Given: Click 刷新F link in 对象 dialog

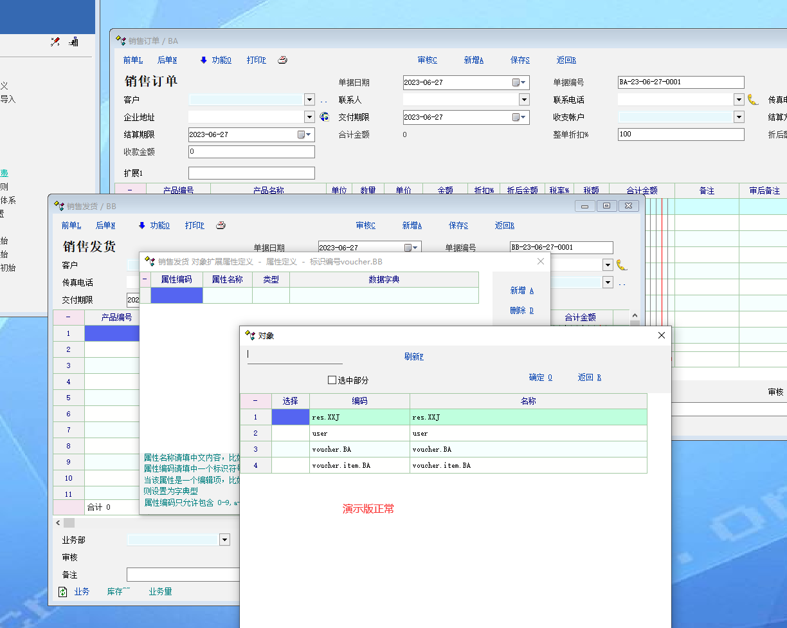Looking at the screenshot, I should (x=413, y=356).
